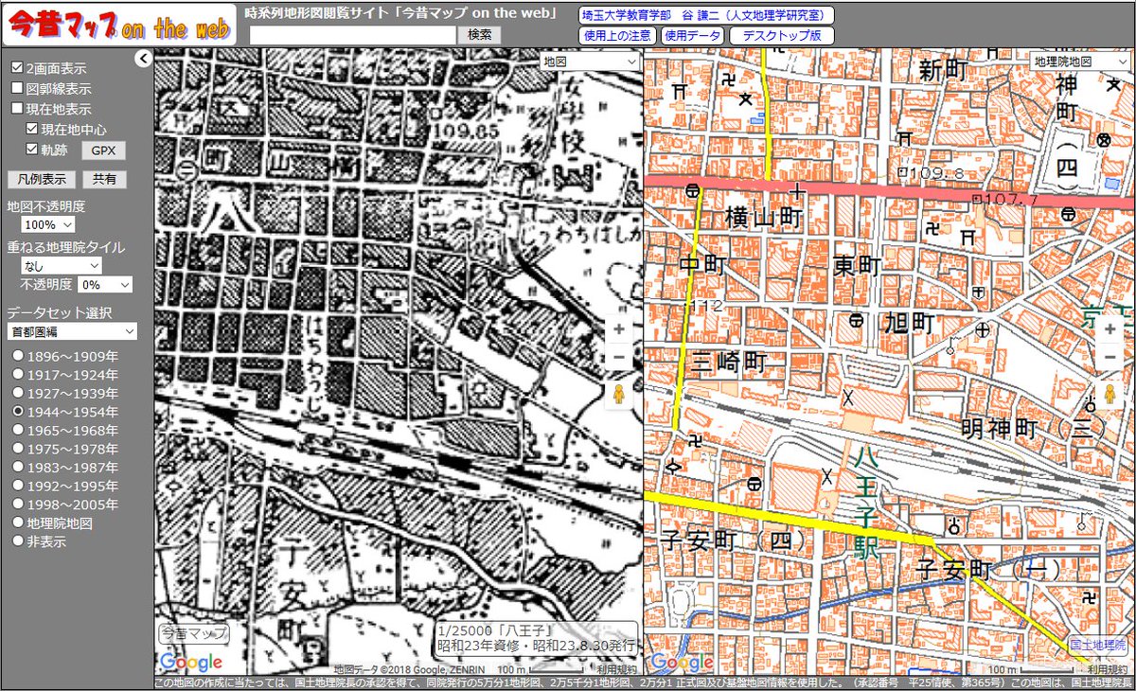Click the 横山町 label on right map
This screenshot has width=1136, height=691.
(763, 219)
